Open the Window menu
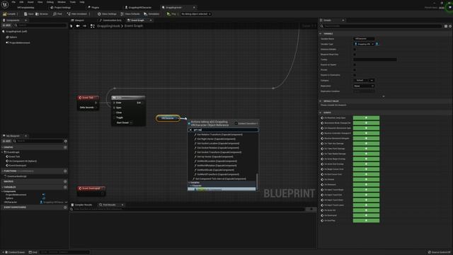Screen dimensions: 453x255 [62, 2]
